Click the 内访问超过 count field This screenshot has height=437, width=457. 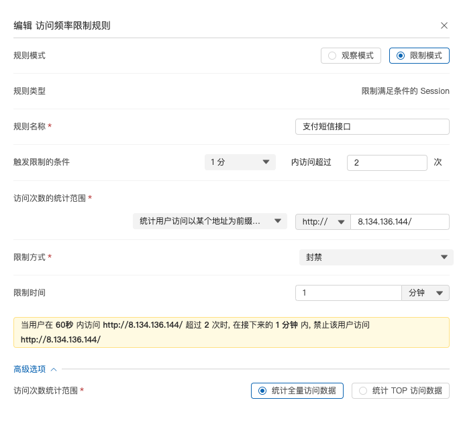click(x=387, y=163)
